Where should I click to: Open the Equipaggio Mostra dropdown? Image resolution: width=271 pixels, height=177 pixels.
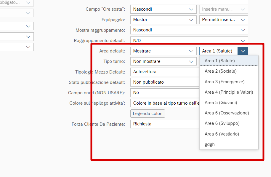pyautogui.click(x=163, y=20)
